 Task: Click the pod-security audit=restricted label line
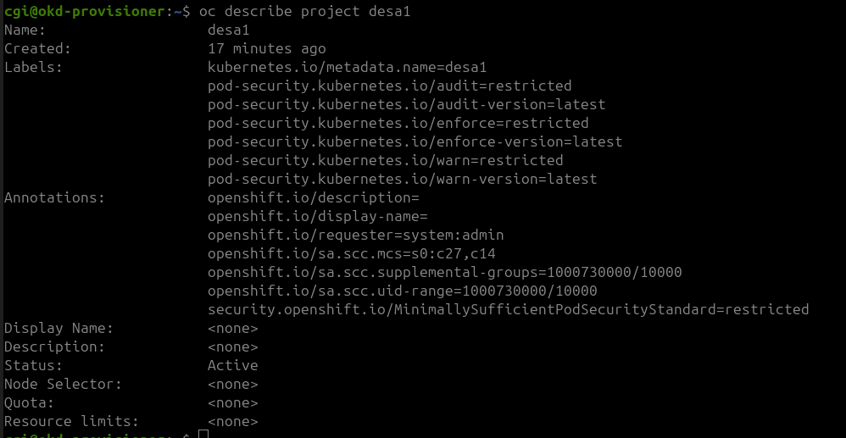389,86
